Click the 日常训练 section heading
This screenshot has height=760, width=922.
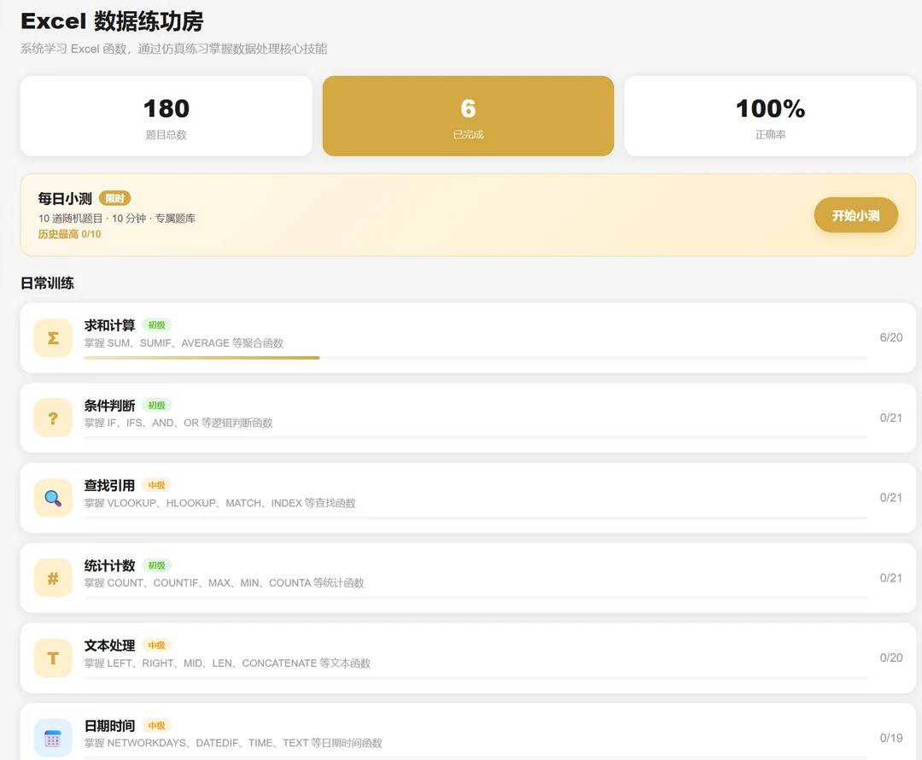(x=47, y=283)
